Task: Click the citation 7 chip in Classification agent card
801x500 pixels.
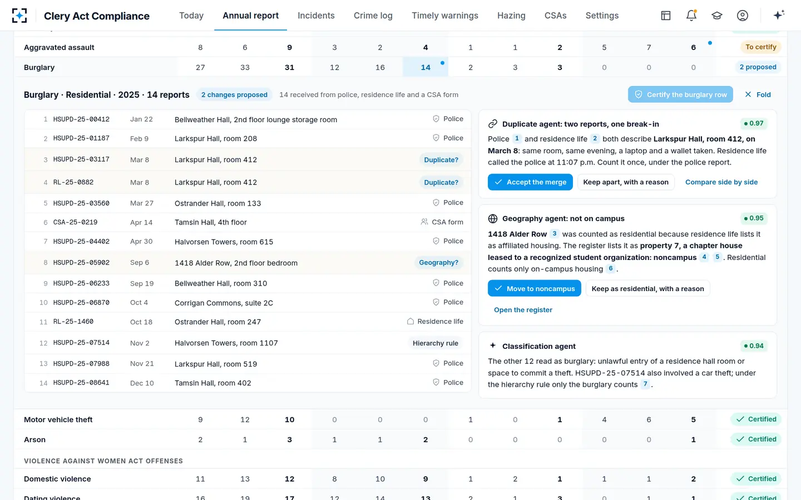Action: pos(645,384)
